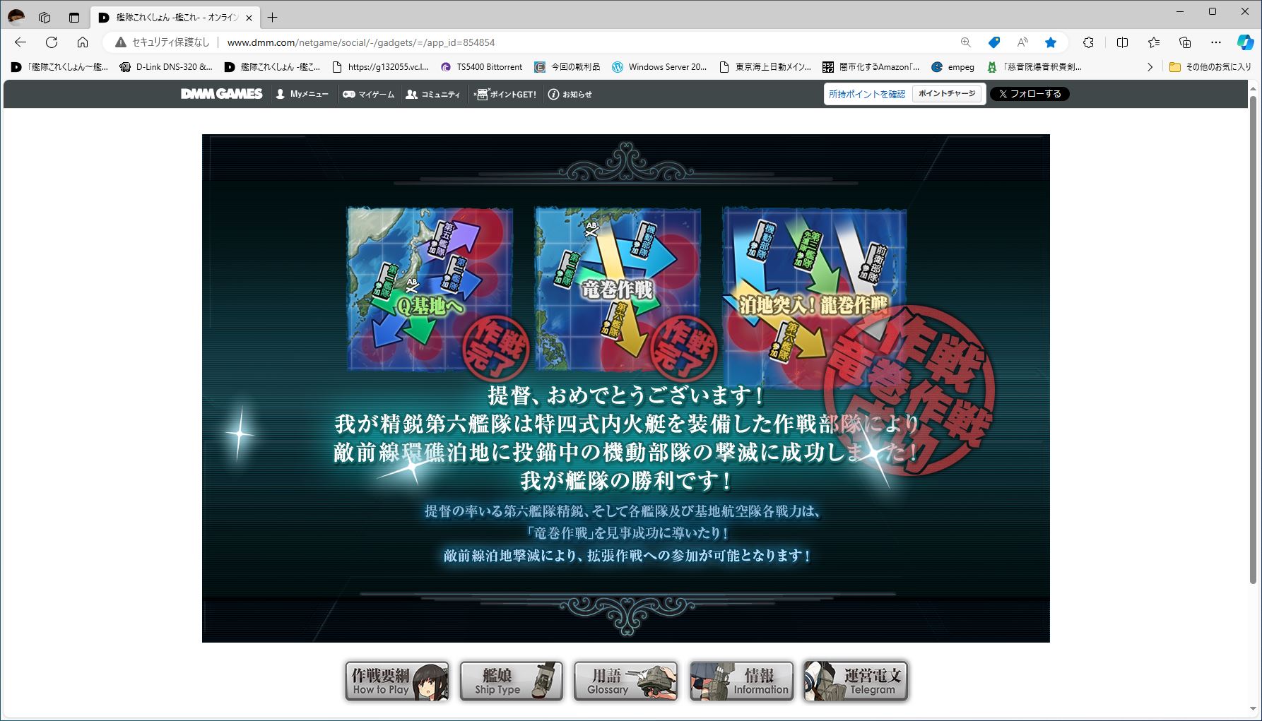Screen dimensions: 1262x721
Task: Open bookmark 闇市化するAmazon
Action: 871,67
